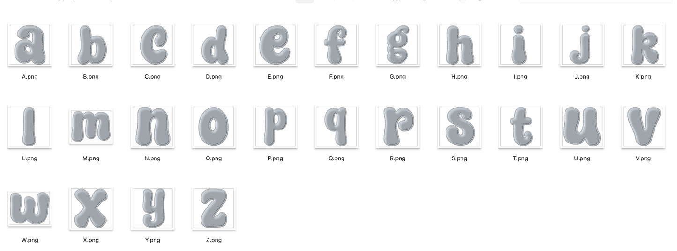Select the letter n image thumbnail
The image size is (677, 251).
(x=152, y=127)
